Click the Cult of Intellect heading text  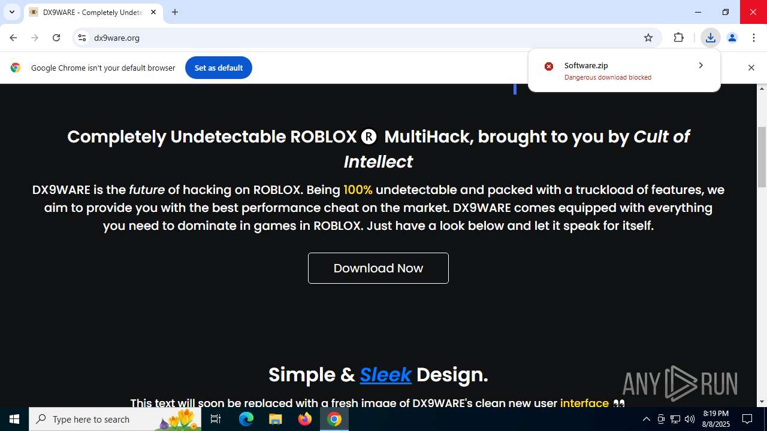(517, 149)
